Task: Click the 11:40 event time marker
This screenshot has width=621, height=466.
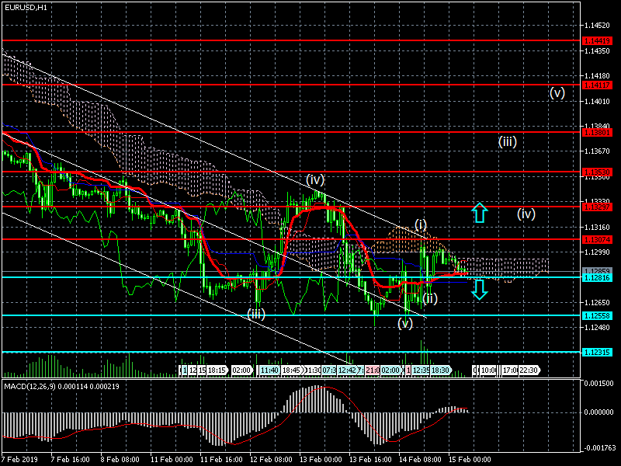Action: click(269, 370)
